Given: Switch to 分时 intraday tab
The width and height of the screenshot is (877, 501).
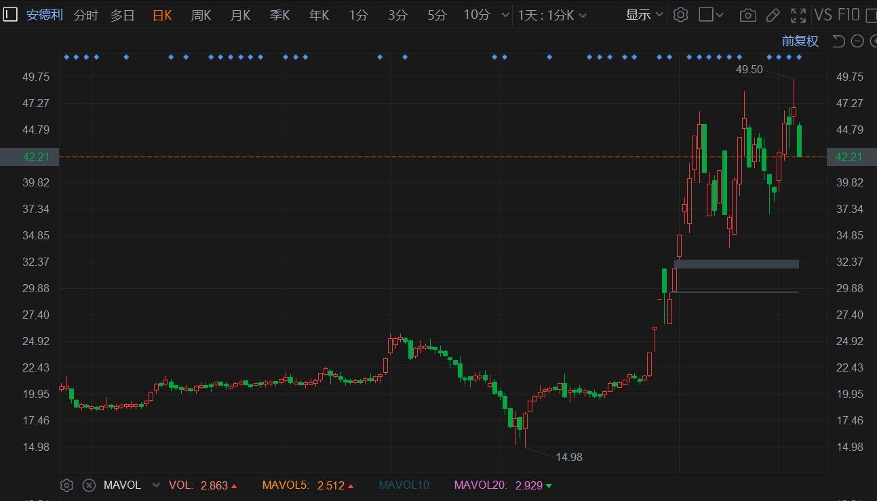Looking at the screenshot, I should tap(85, 15).
